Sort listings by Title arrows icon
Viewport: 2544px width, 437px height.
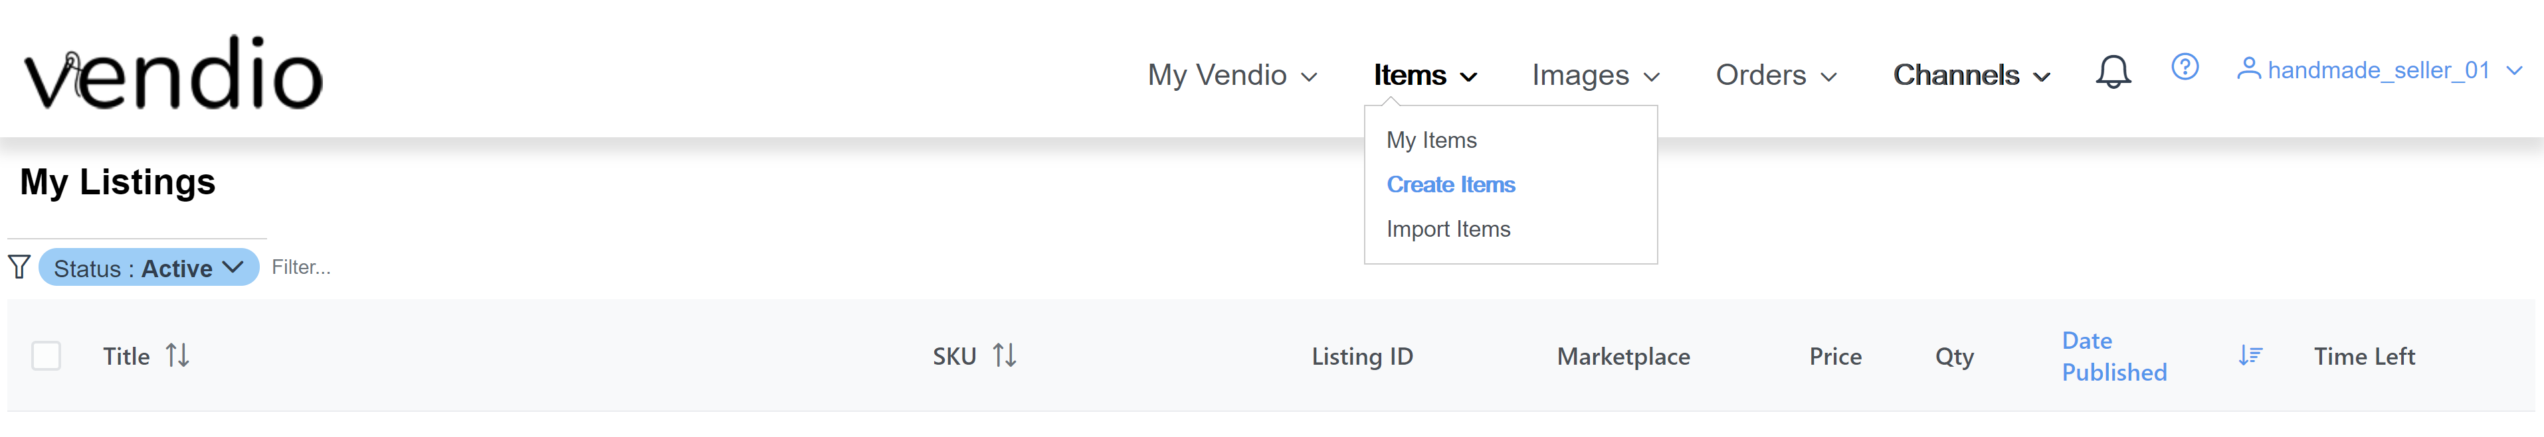click(178, 355)
